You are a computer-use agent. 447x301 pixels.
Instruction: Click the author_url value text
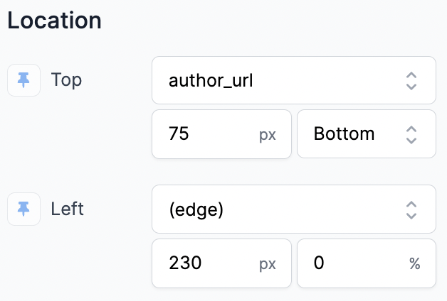point(211,81)
